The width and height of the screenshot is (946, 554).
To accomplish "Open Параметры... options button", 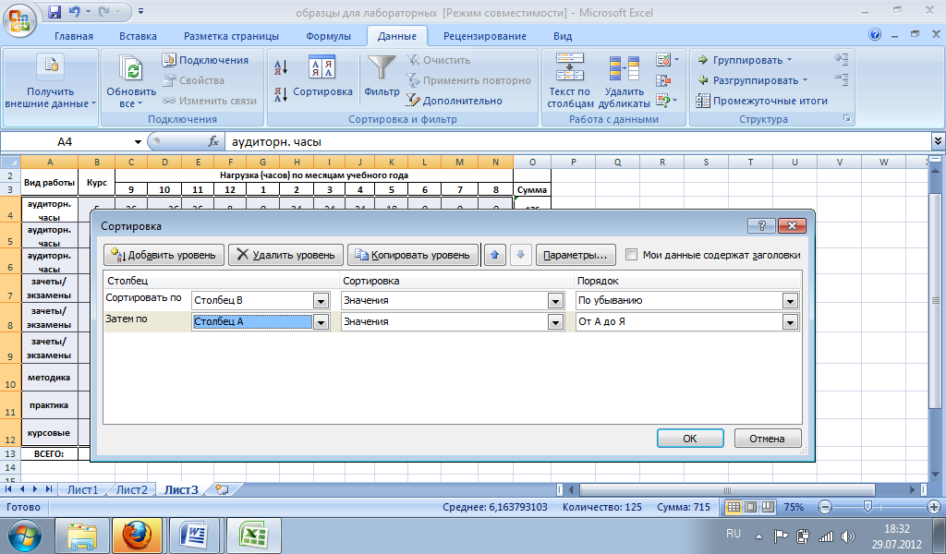I will tap(575, 255).
